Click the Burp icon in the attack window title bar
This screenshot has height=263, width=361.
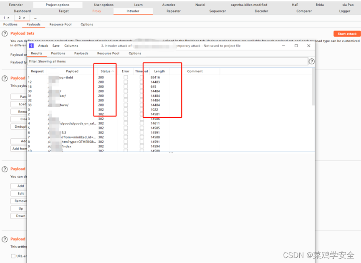click(32, 46)
